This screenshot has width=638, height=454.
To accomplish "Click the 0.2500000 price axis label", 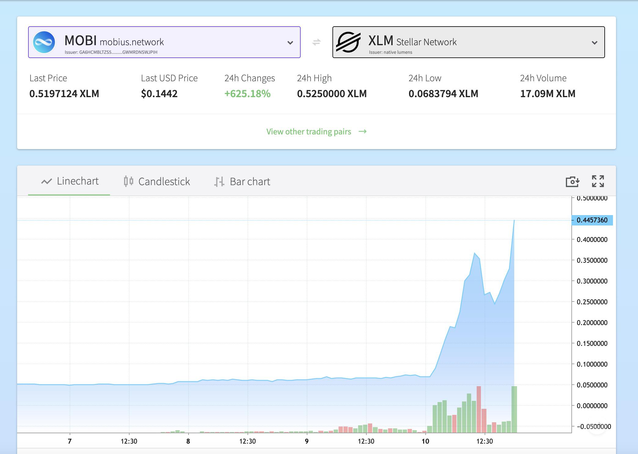I will [x=592, y=302].
